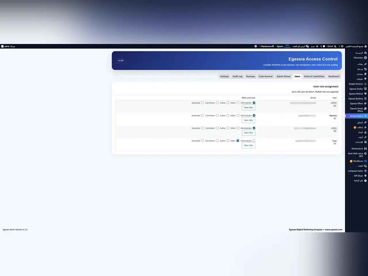Click the languages translate icon in admin bar
Viewport: 368px width, 276px height.
pos(307,46)
